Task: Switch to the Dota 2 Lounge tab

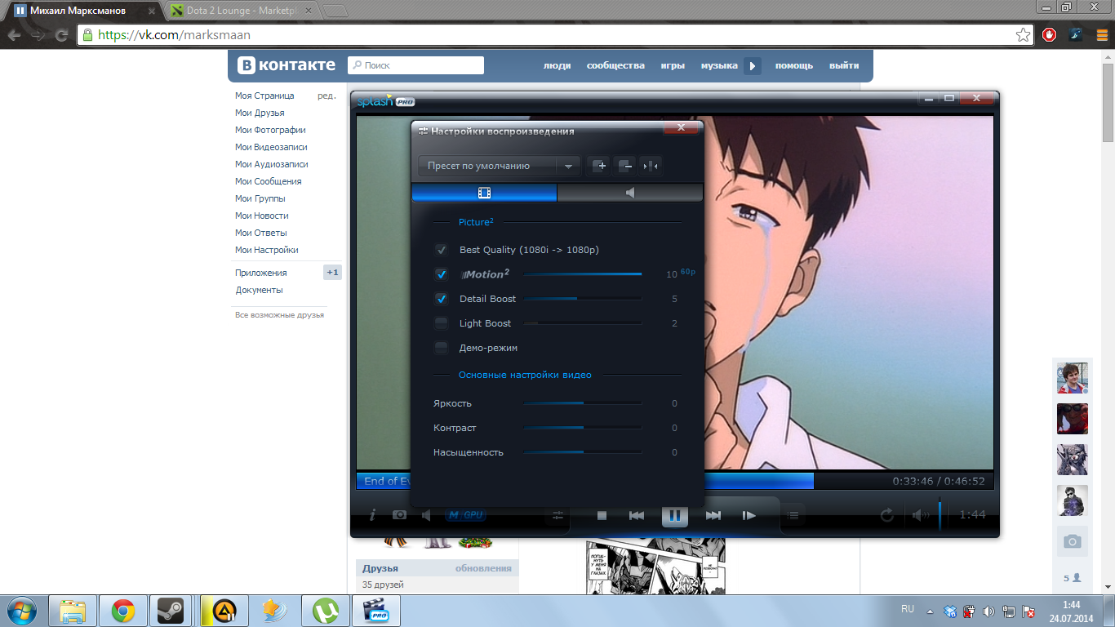Action: [x=242, y=11]
